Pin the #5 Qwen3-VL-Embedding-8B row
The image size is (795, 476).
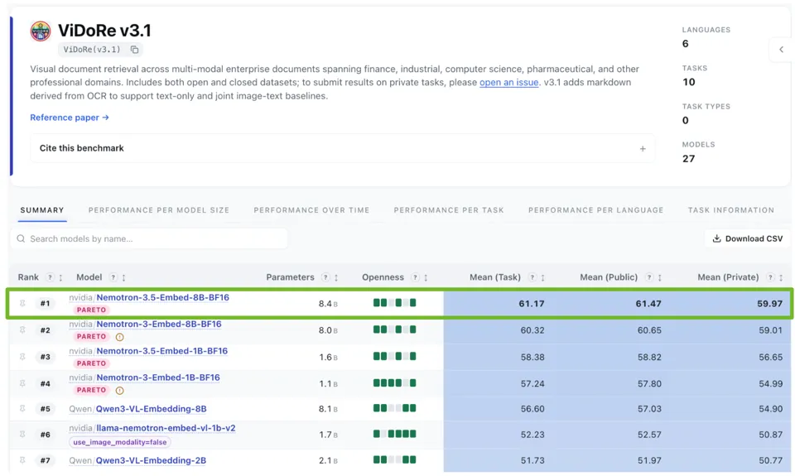click(22, 409)
